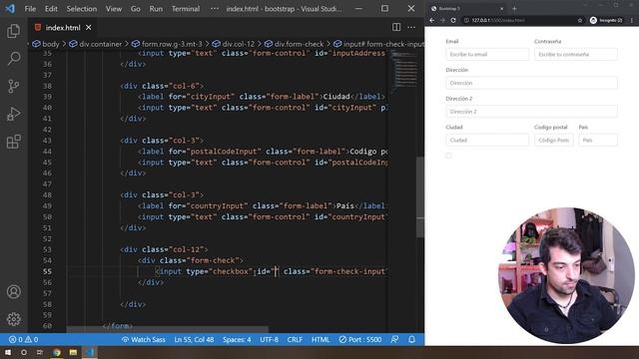Click browser back arrow

coord(432,20)
